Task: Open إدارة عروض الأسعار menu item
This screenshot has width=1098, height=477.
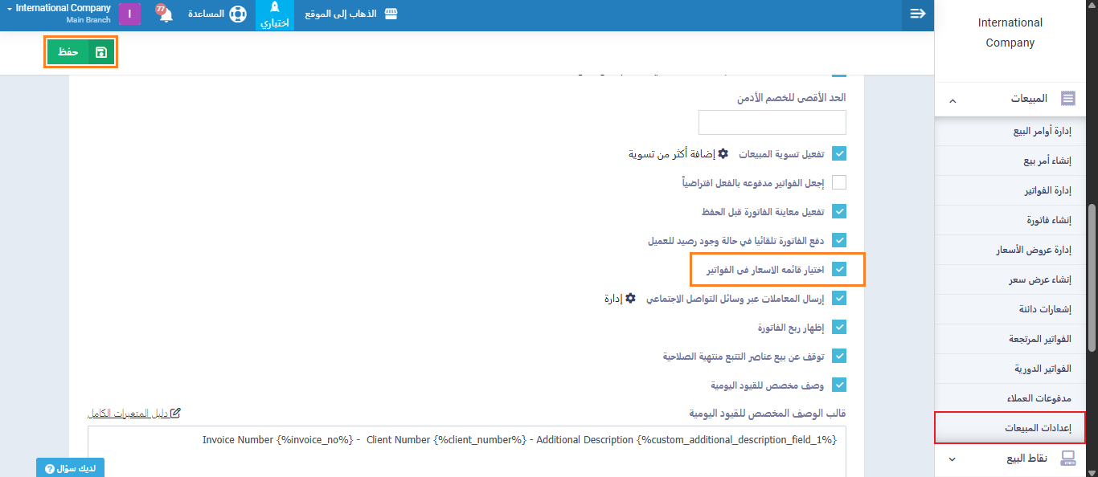Action: click(1010, 250)
